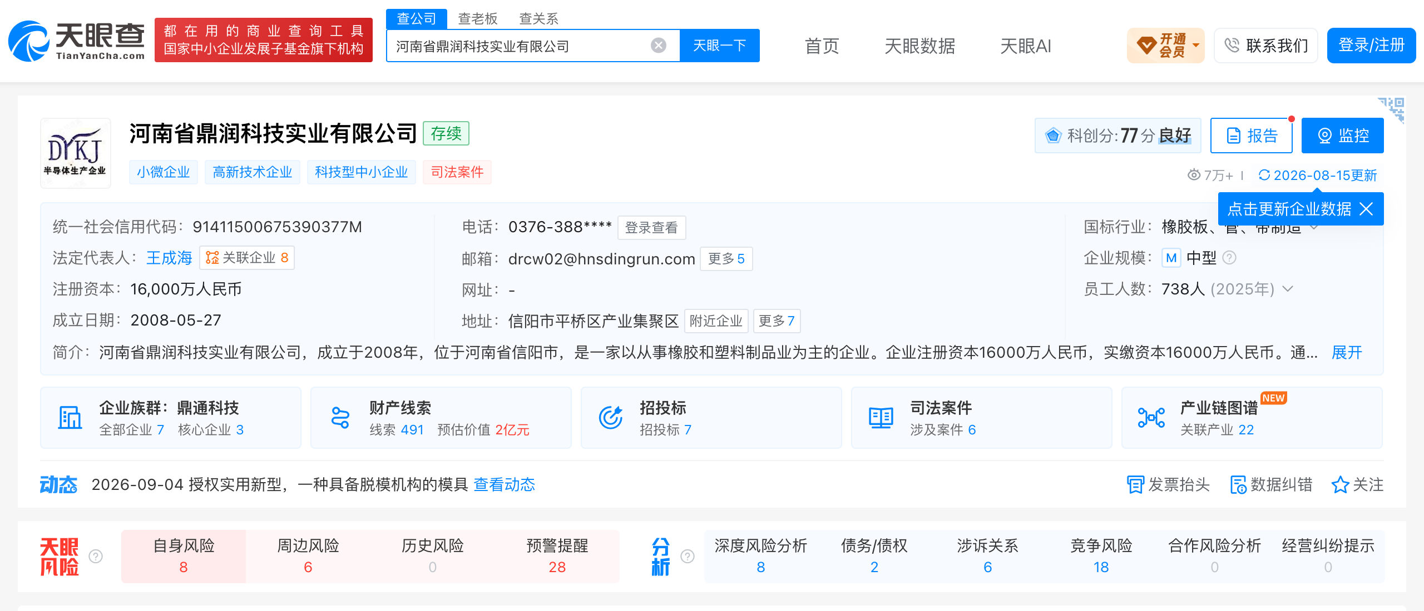The height and width of the screenshot is (611, 1424).
Task: Click the M size badge icon
Action: pos(1171,258)
